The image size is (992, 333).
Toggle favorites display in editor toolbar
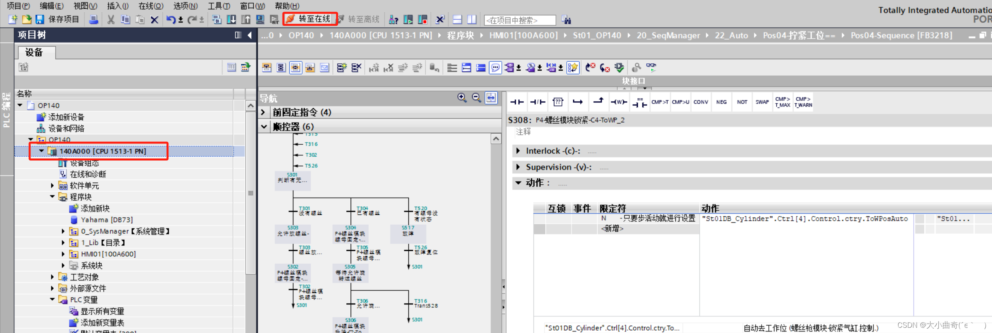coord(573,67)
